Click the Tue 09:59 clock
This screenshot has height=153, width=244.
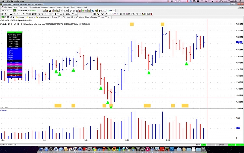coord(233,1)
